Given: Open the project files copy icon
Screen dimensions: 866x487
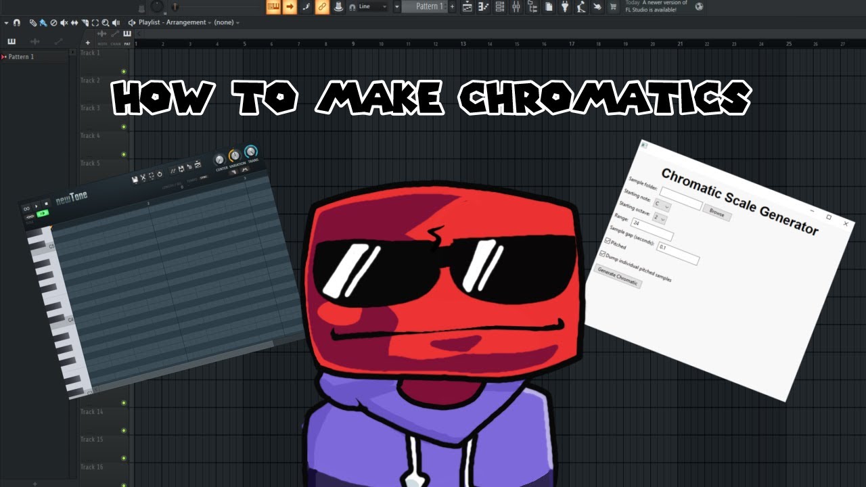Looking at the screenshot, I should tap(548, 7).
